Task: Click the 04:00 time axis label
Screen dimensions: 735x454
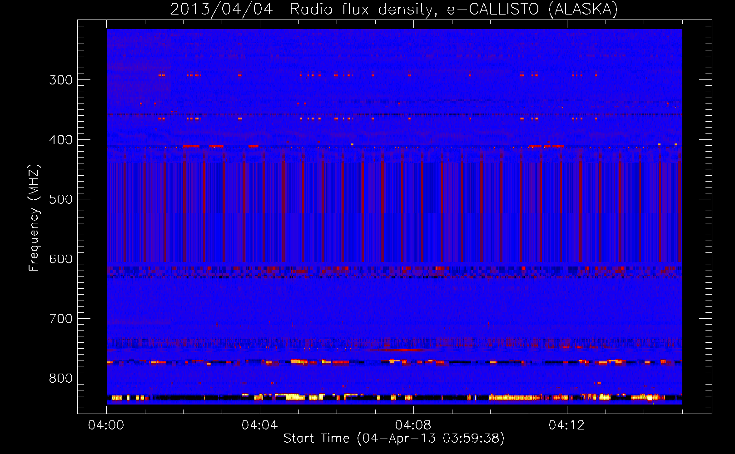Action: coord(106,425)
